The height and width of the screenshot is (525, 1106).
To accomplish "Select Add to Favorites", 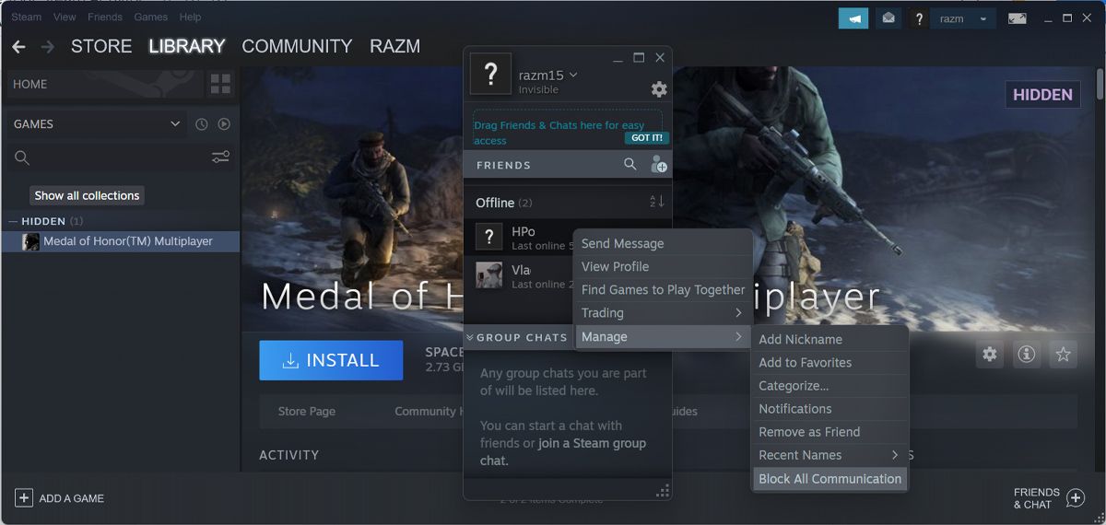I will click(830, 362).
